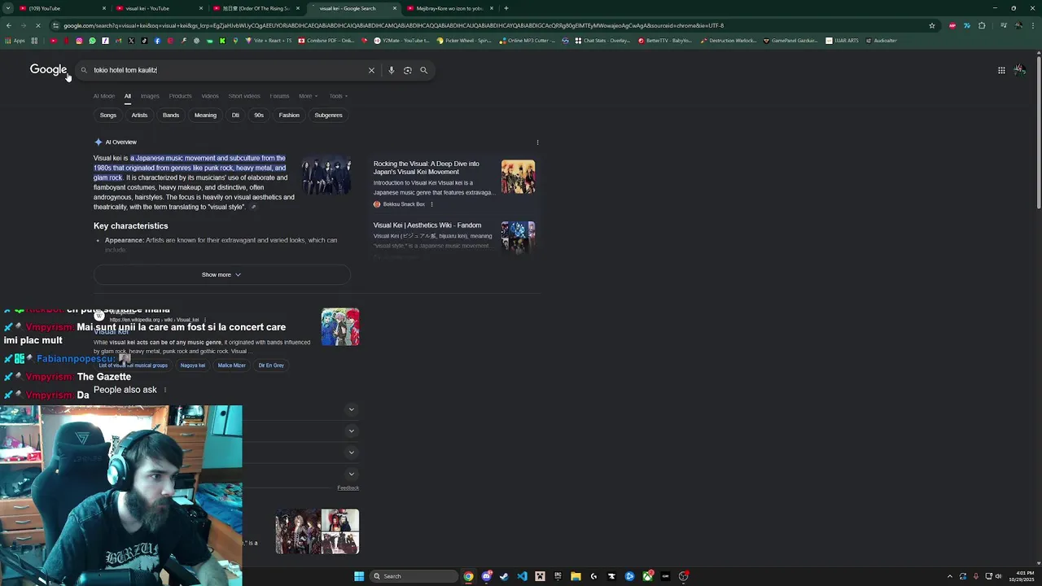This screenshot has width=1042, height=586.
Task: Open Visual Kei Aesthetics Wiki Fandom link
Action: pyautogui.click(x=427, y=225)
